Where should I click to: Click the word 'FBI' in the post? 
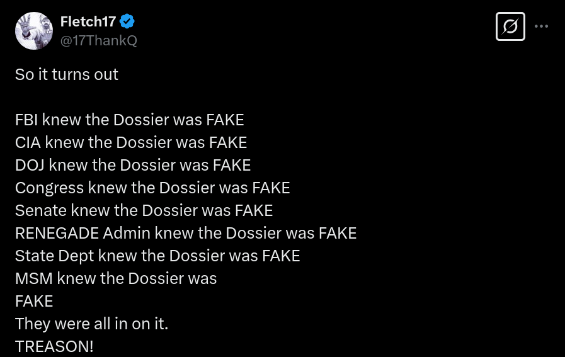[26, 120]
